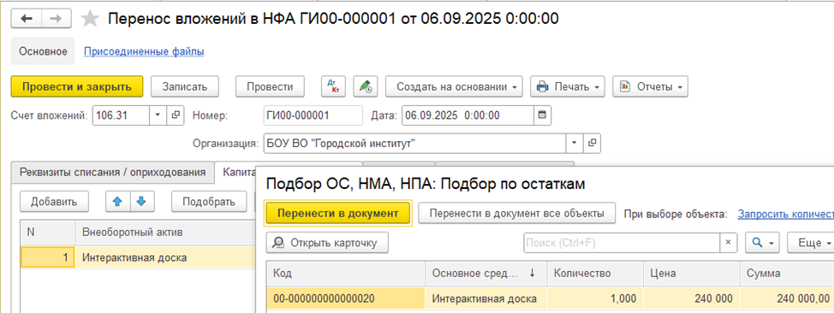Move row down with blue down arrow

click(141, 202)
